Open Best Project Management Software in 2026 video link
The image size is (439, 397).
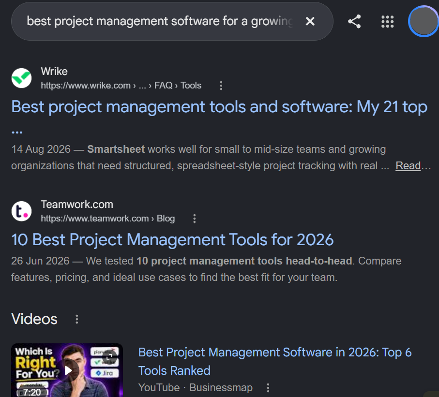pyautogui.click(x=274, y=361)
